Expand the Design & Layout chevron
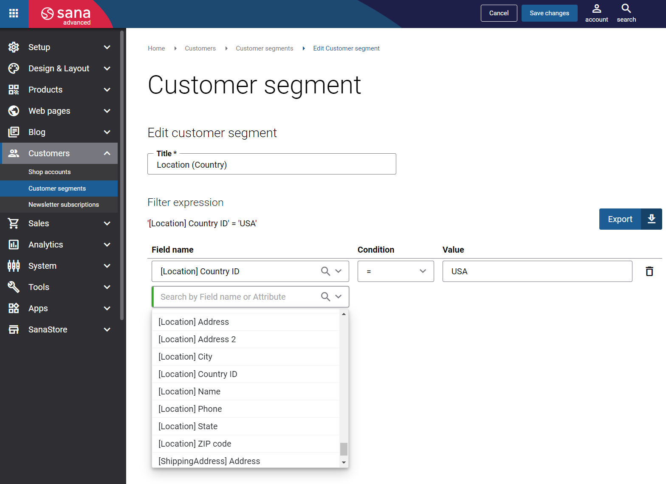 pos(107,68)
